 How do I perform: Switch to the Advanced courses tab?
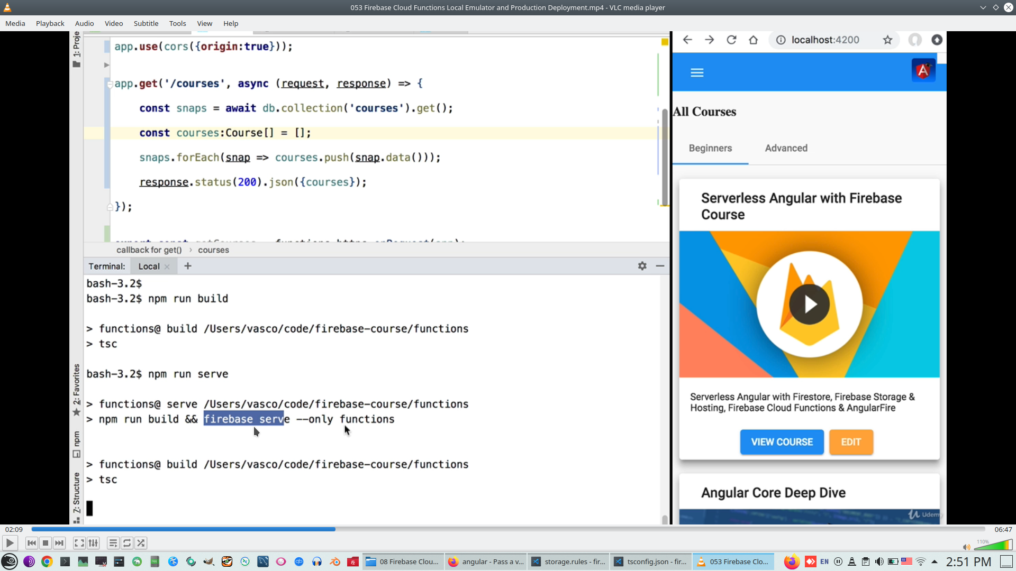(x=786, y=148)
